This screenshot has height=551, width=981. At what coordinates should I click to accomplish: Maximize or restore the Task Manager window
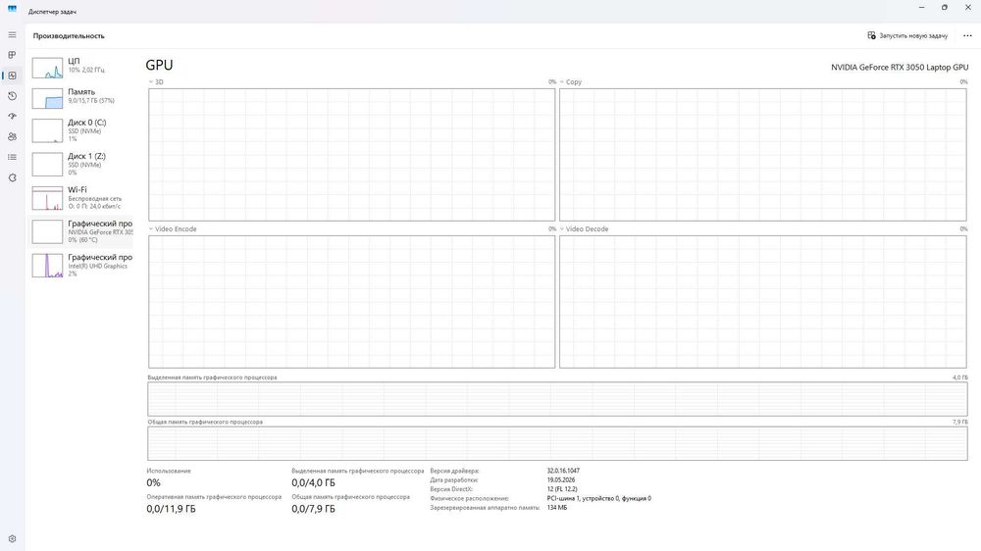click(x=944, y=8)
